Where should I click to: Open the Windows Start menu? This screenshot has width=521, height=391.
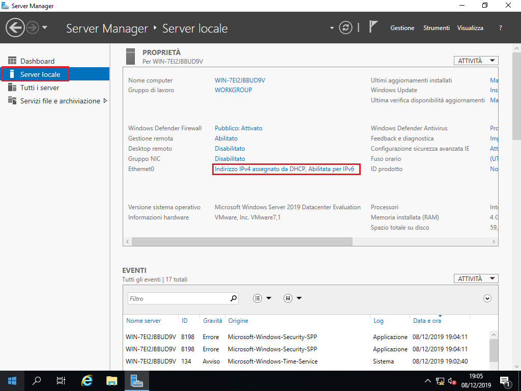12,381
